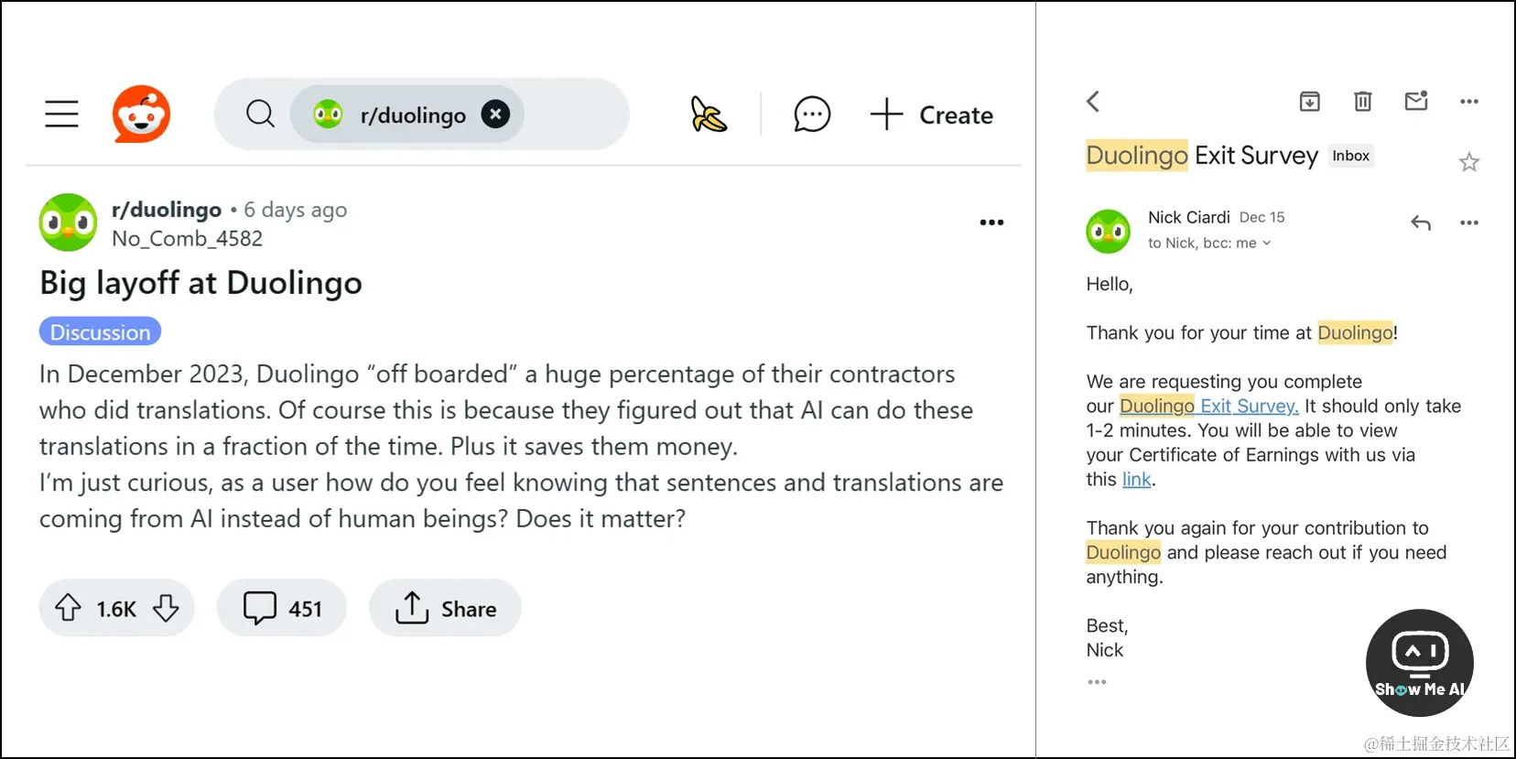Expand trimmed content ellipsis below signature
1516x759 pixels.
click(1097, 682)
